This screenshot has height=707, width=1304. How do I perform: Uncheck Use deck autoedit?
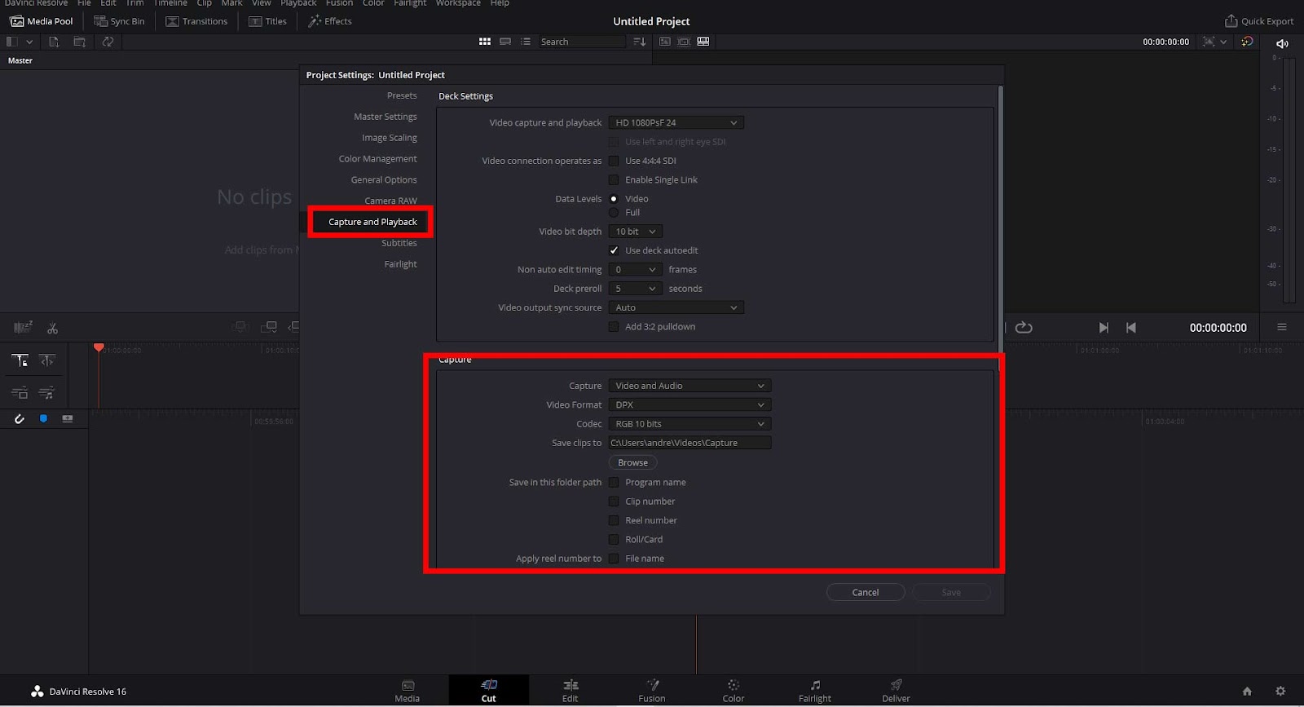tap(614, 250)
